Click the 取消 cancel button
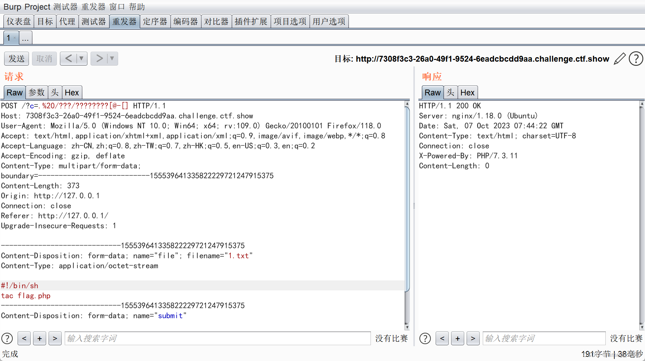This screenshot has width=645, height=361. pos(44,59)
